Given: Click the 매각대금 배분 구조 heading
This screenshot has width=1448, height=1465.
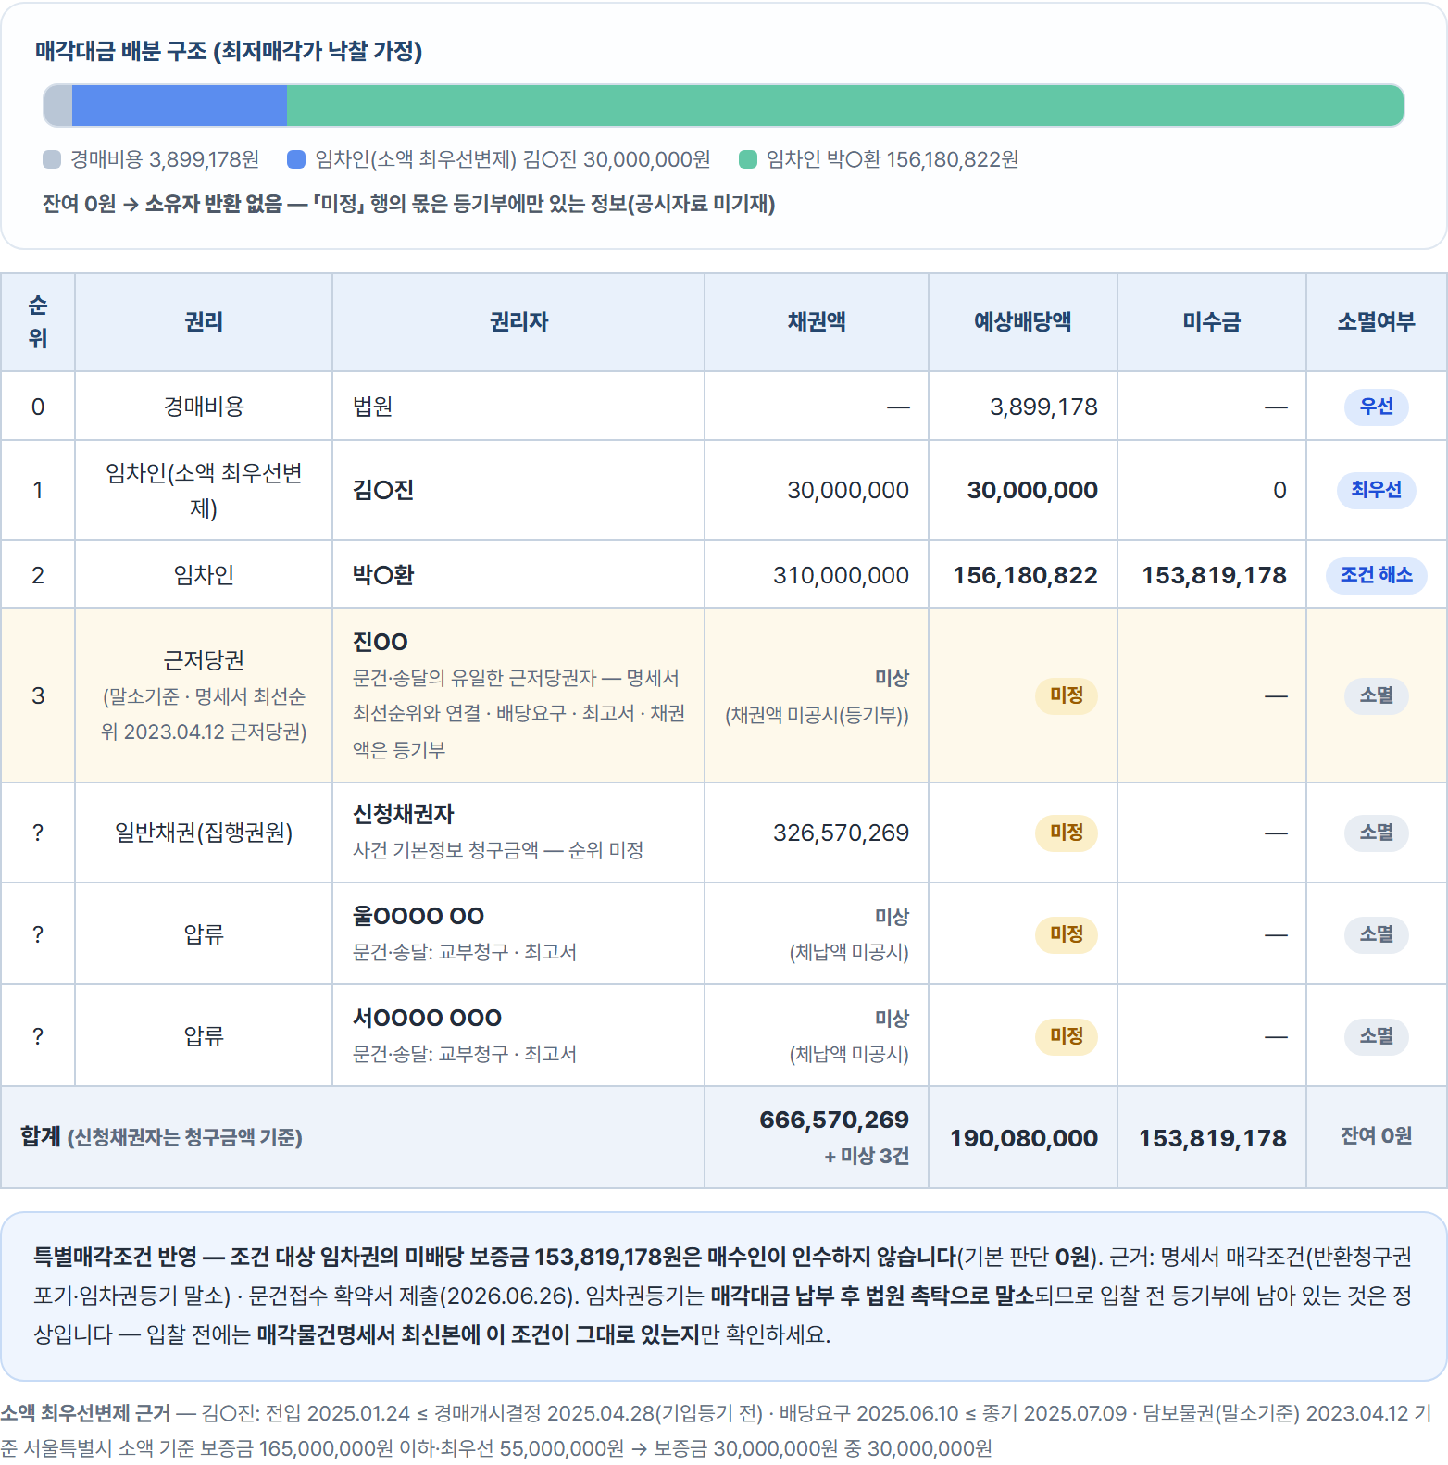Looking at the screenshot, I should 229,51.
